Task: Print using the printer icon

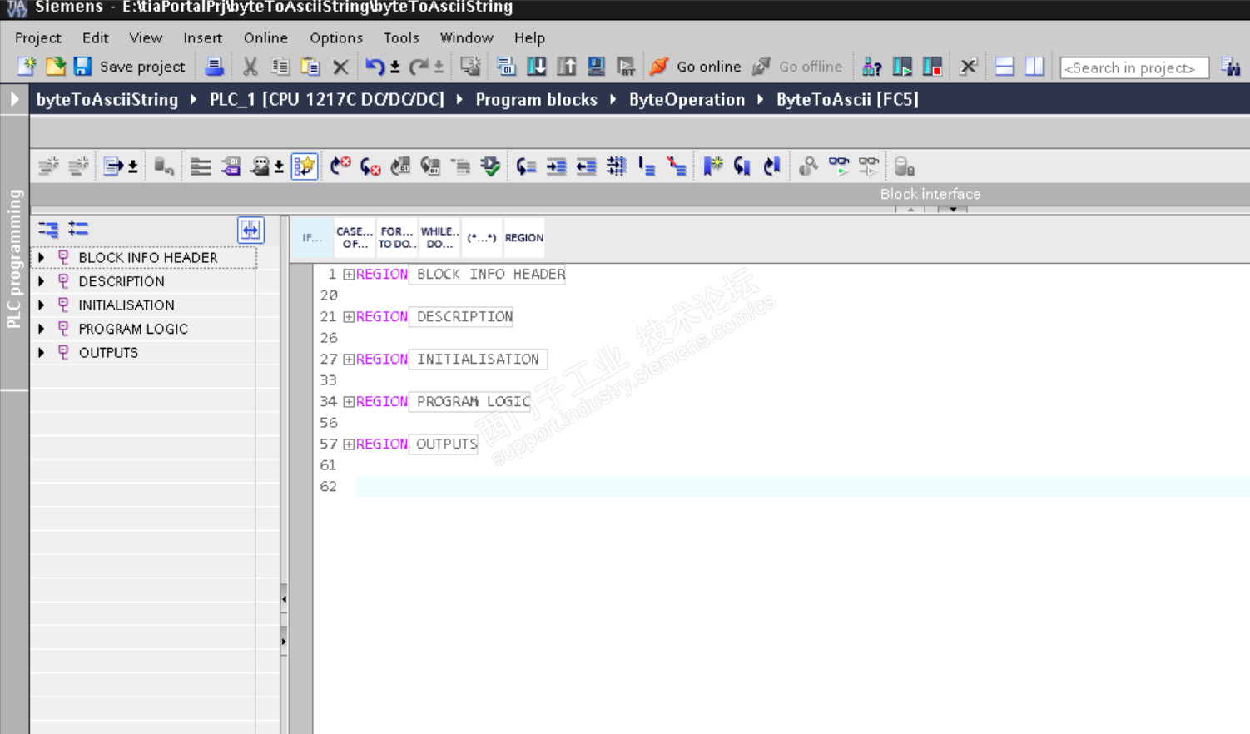Action: [x=214, y=67]
